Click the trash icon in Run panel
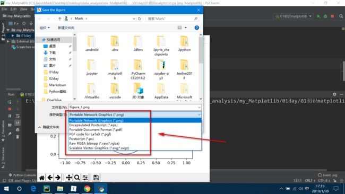The height and width of the screenshot is (194, 345). tap(18, 137)
